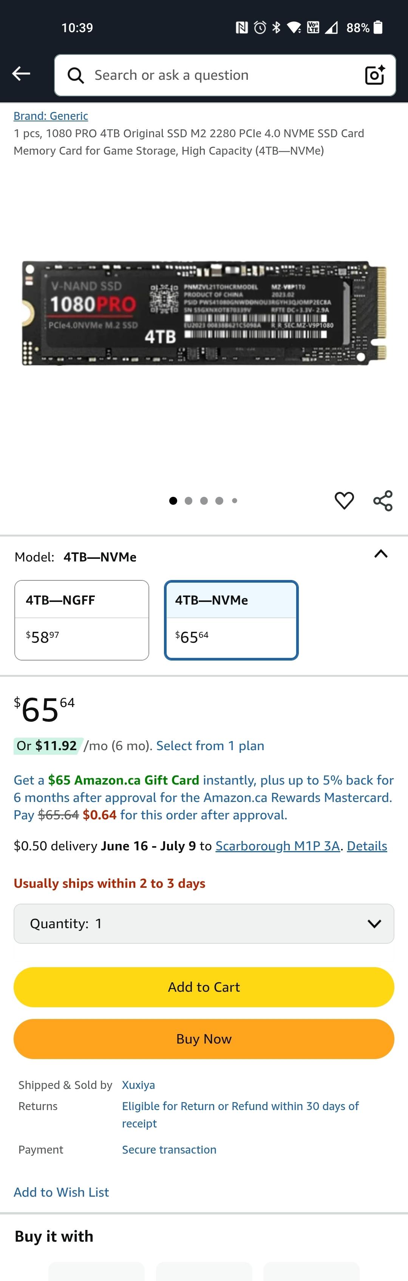Open the Brand: Generic link

point(51,116)
